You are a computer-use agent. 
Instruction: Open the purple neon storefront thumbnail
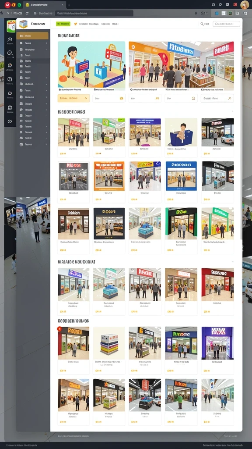click(217, 343)
